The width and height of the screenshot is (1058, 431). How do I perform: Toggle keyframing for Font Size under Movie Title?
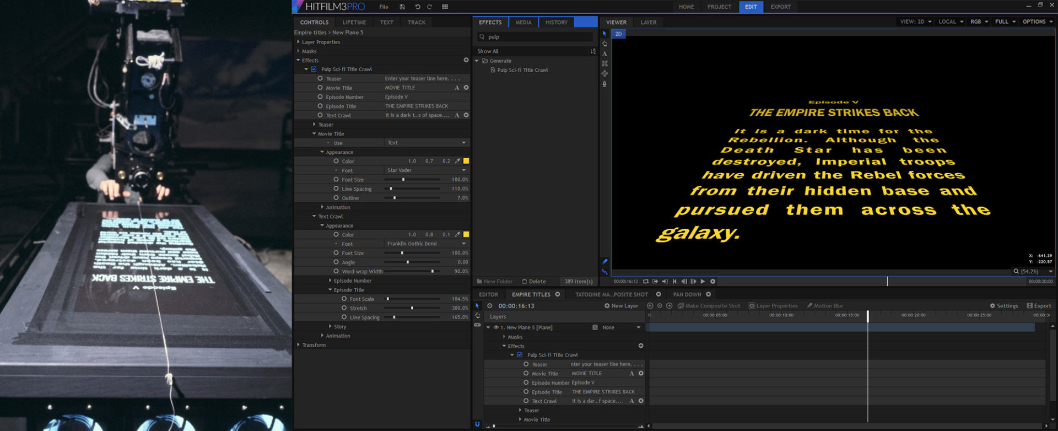tap(336, 179)
